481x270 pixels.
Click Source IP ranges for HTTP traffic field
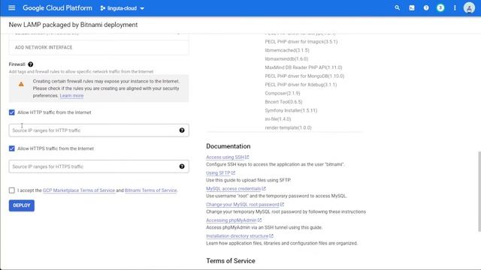click(x=98, y=130)
